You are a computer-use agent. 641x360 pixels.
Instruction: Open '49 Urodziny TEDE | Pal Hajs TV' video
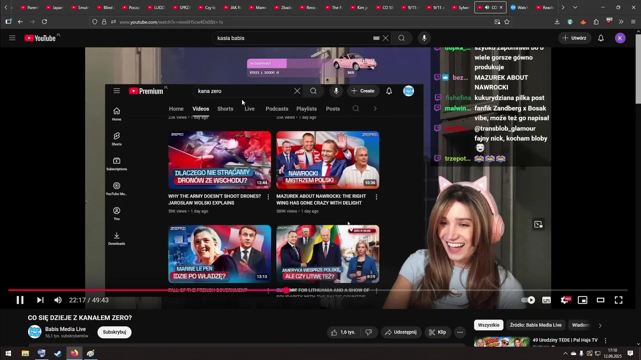click(565, 340)
